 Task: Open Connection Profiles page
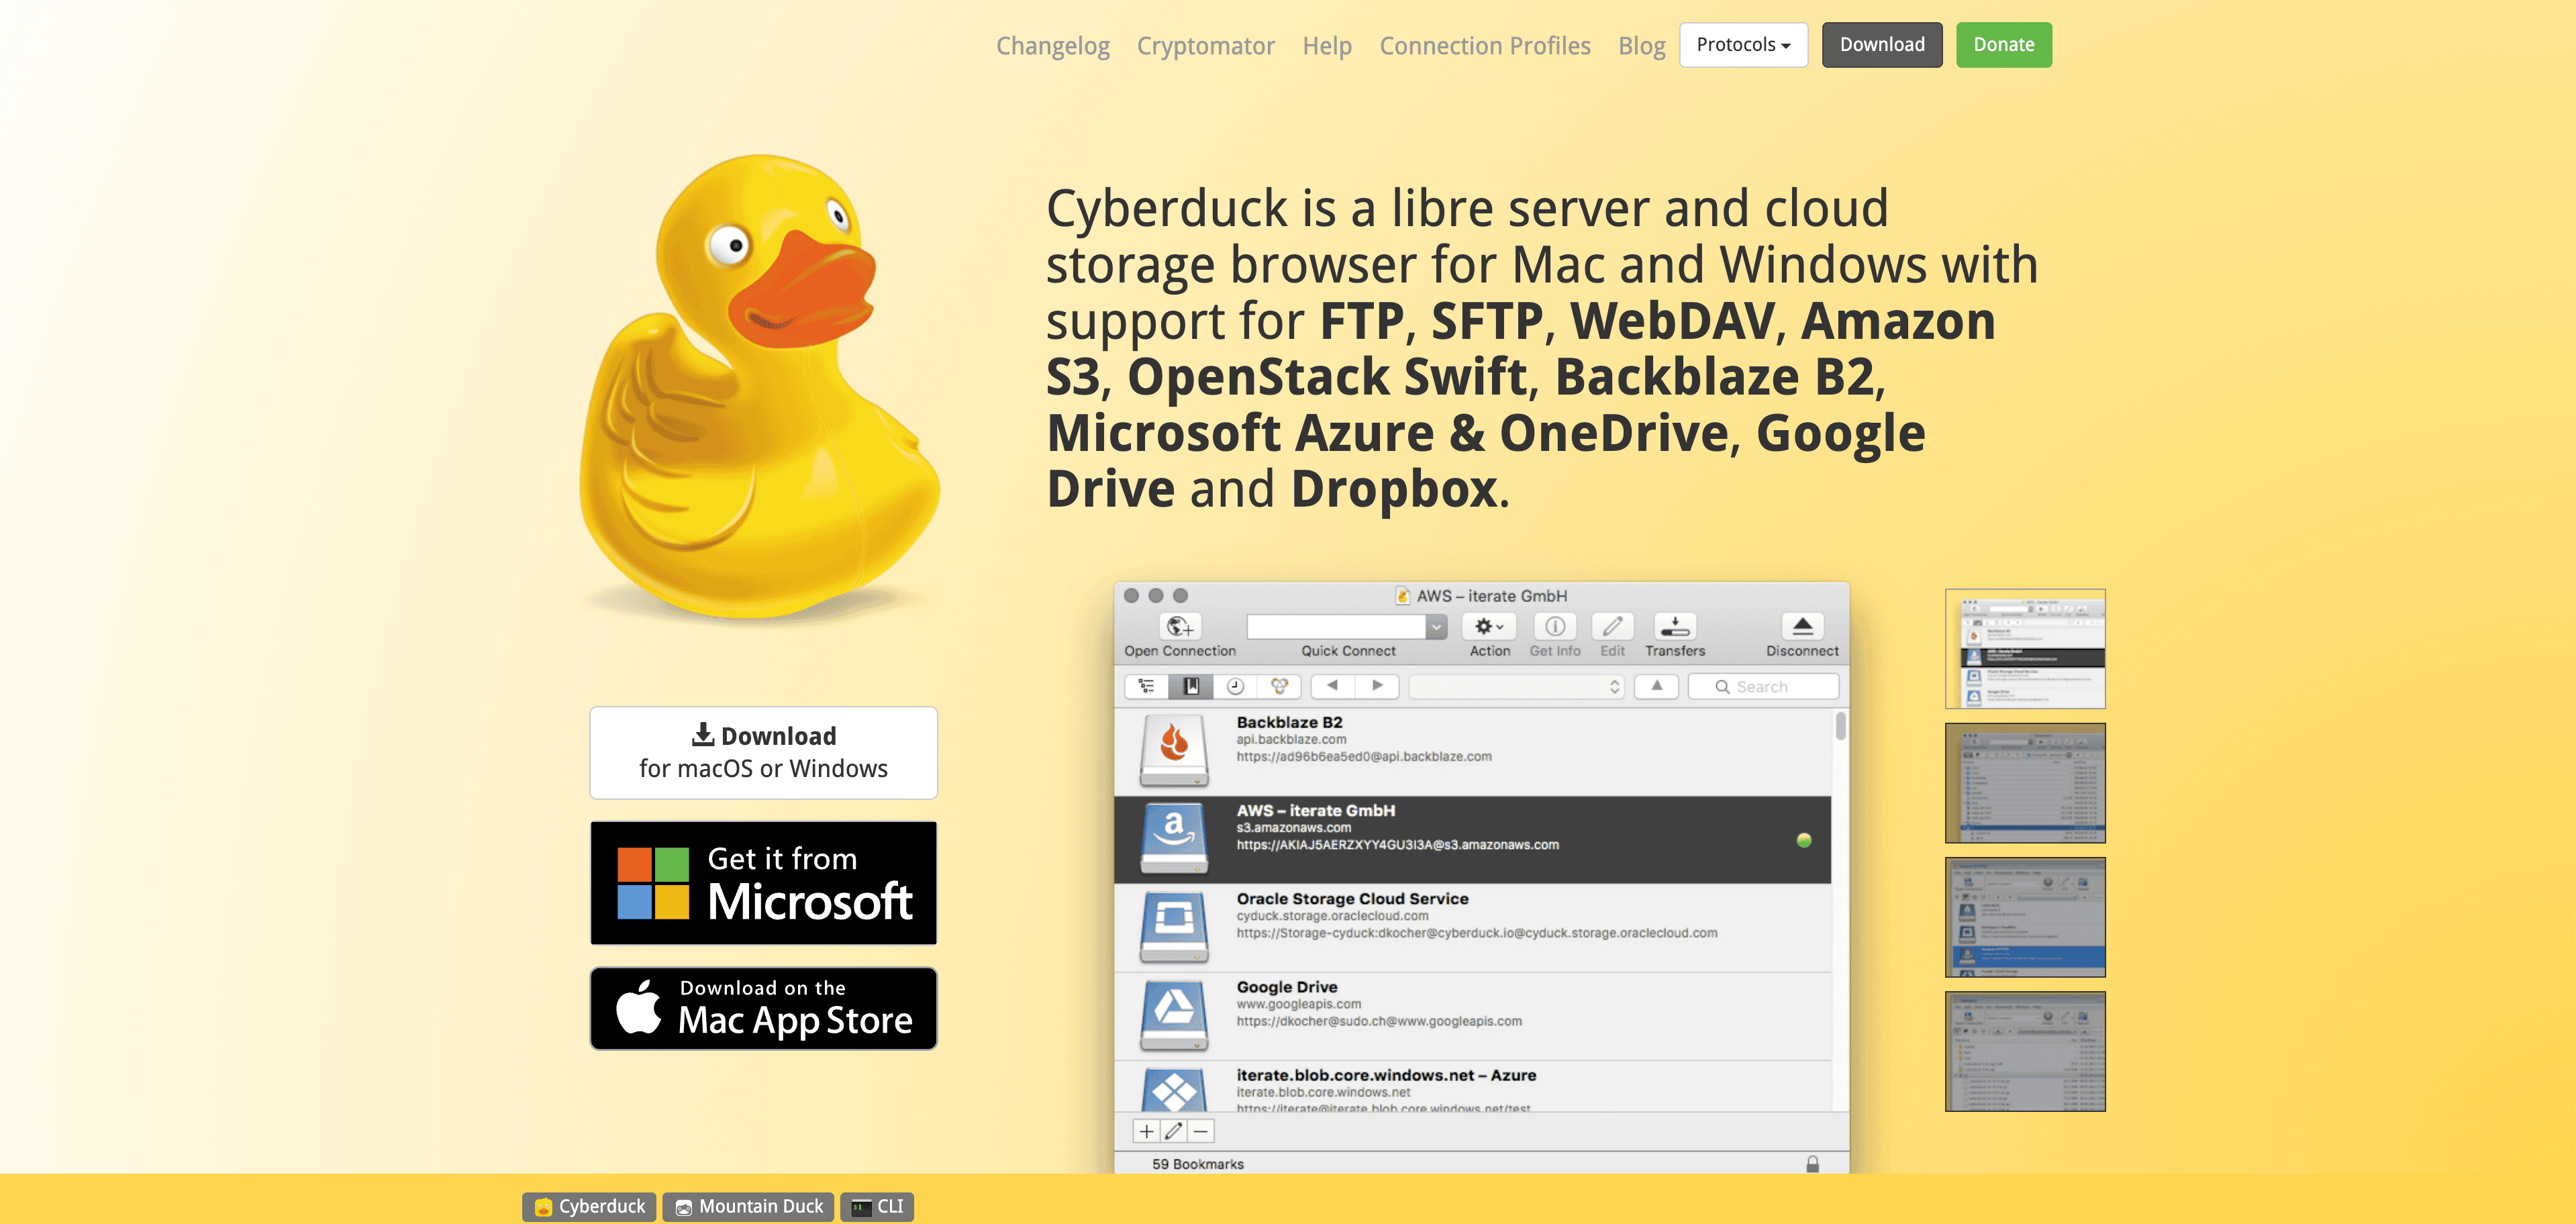(1484, 46)
